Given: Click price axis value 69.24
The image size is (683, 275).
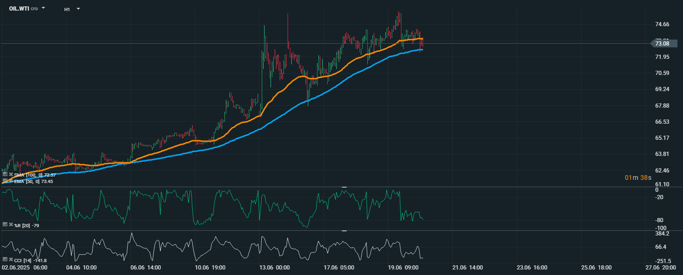Looking at the screenshot, I should (662, 89).
